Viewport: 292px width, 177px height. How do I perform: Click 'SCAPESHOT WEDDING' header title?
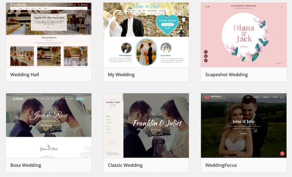[243, 6]
